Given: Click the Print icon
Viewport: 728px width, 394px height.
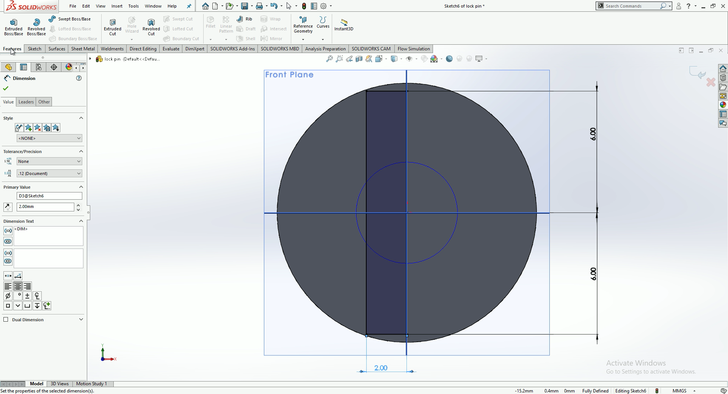Looking at the screenshot, I should 259,6.
